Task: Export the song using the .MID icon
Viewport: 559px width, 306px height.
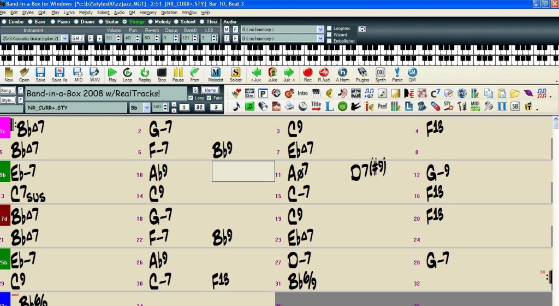Action: pos(78,74)
